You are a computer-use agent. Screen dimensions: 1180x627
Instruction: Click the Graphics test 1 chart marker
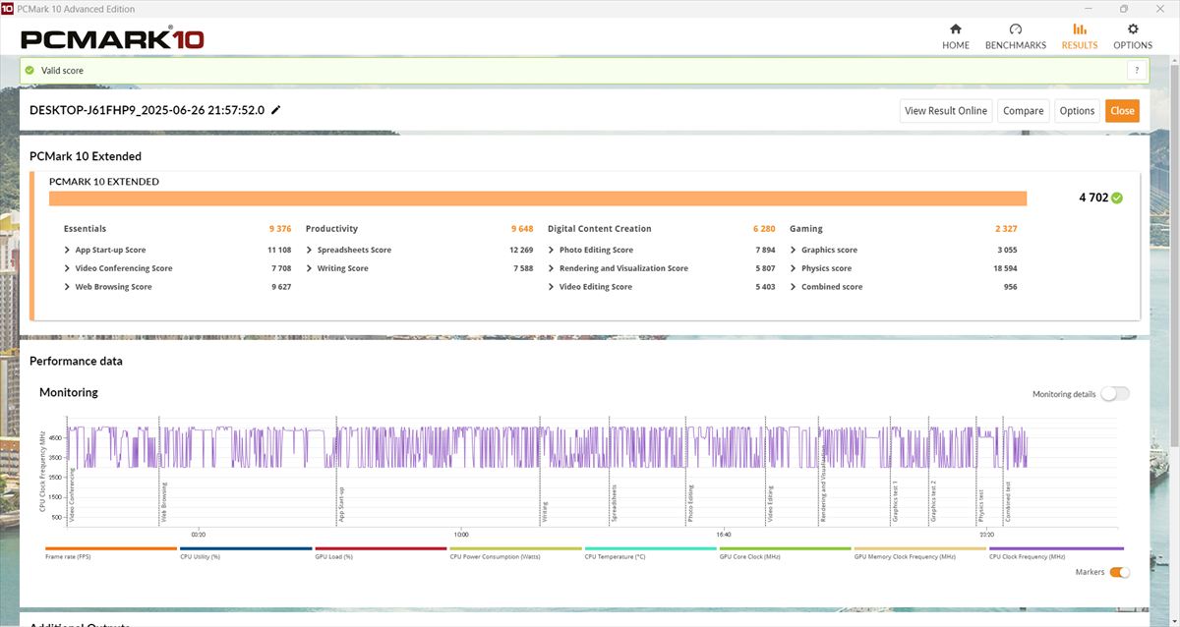895,501
